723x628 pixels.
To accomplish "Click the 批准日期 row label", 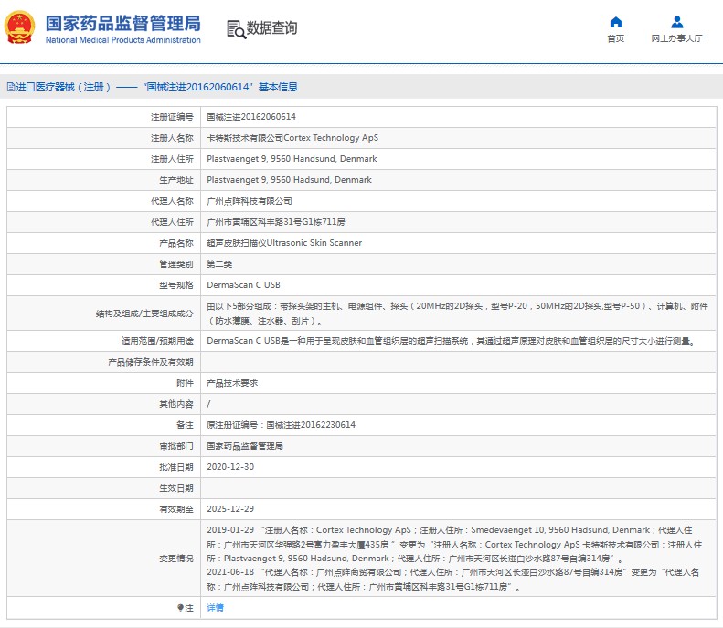I will [176, 467].
